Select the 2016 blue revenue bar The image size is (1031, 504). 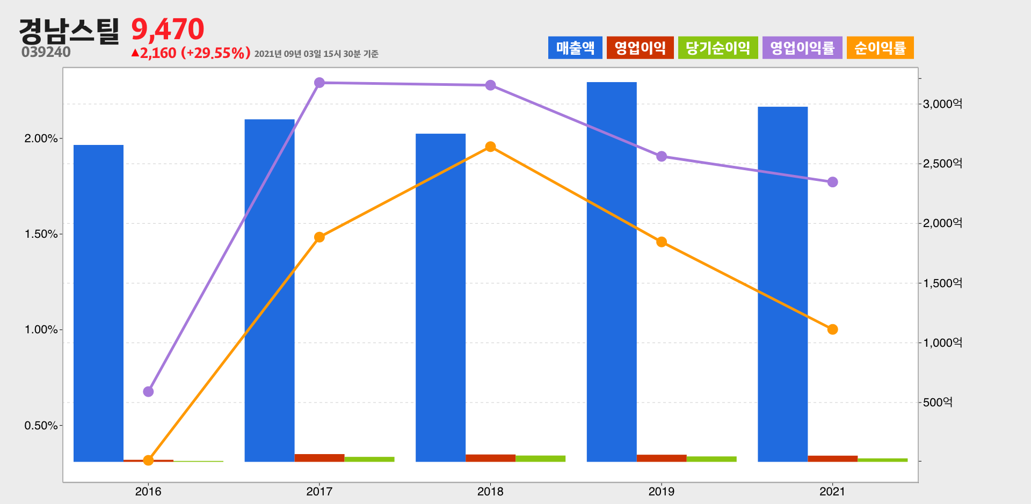pyautogui.click(x=98, y=303)
